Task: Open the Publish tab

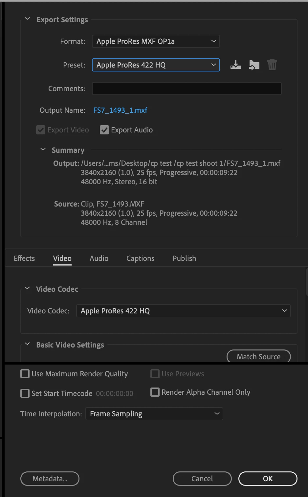Action: pyautogui.click(x=184, y=258)
